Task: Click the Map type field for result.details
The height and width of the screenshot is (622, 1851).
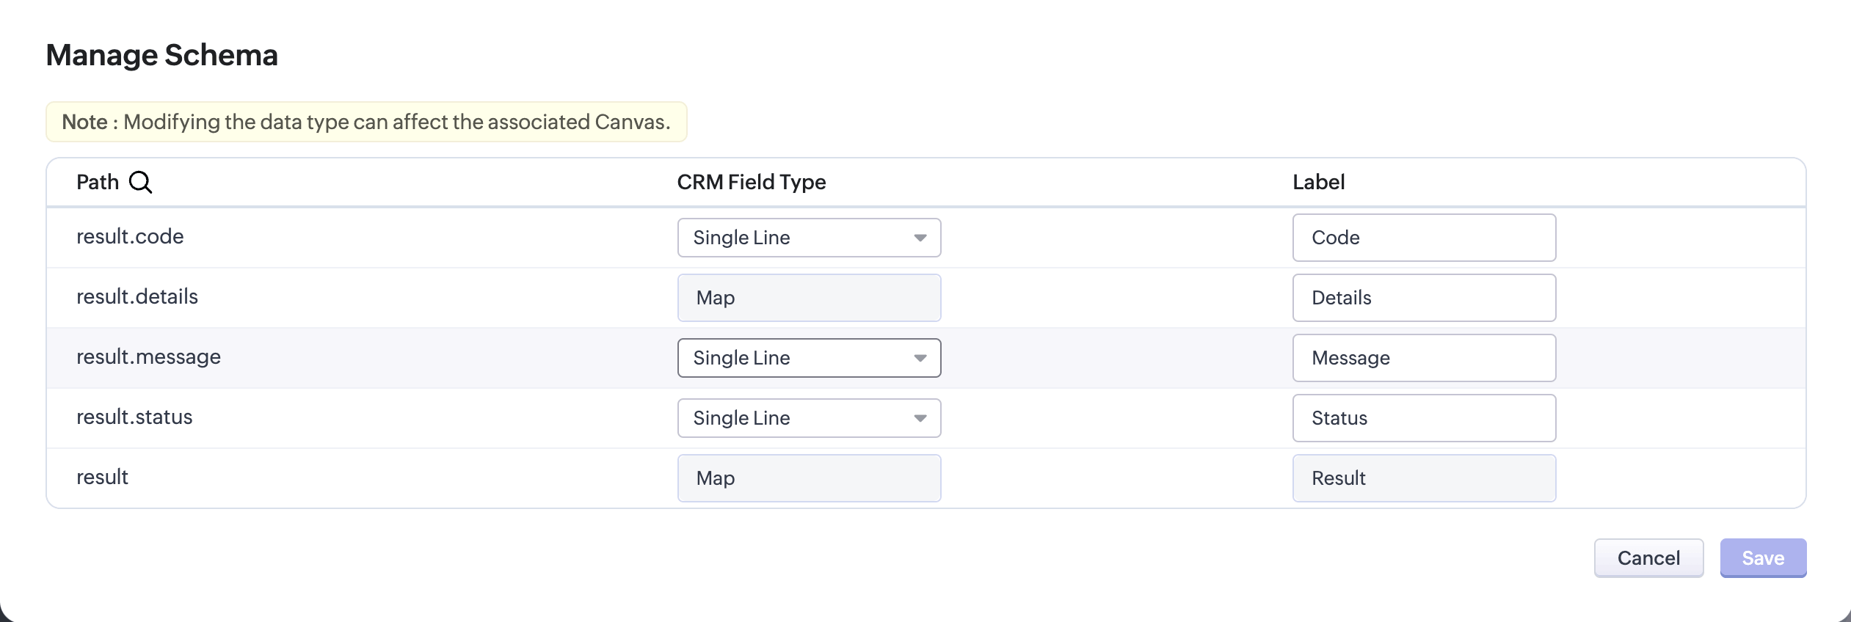Action: (x=808, y=298)
